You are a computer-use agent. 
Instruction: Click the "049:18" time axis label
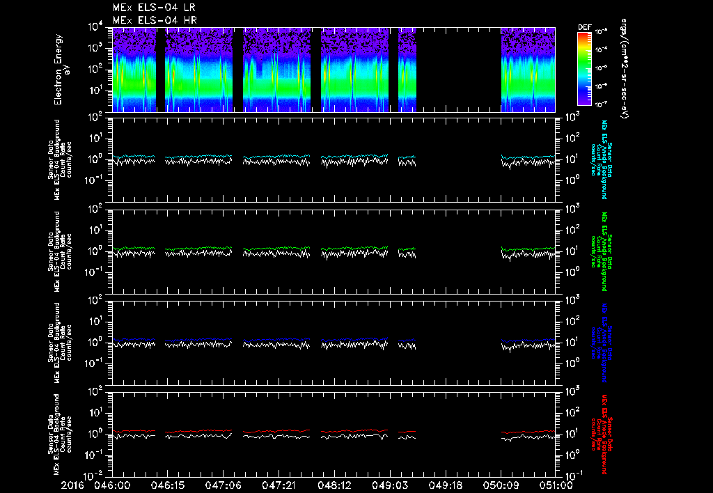(446, 485)
